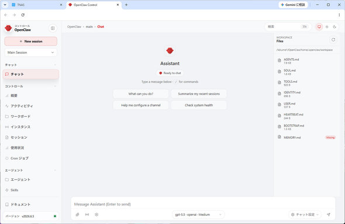
Task: Switch to dark theme moon icon
Action: (x=334, y=27)
